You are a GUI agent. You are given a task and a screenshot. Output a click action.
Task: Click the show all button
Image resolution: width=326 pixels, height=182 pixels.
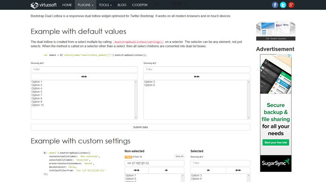(x=179, y=156)
